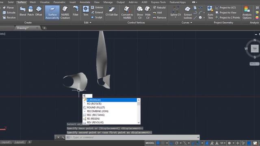Toggle NURBS Creation mode

65,13
